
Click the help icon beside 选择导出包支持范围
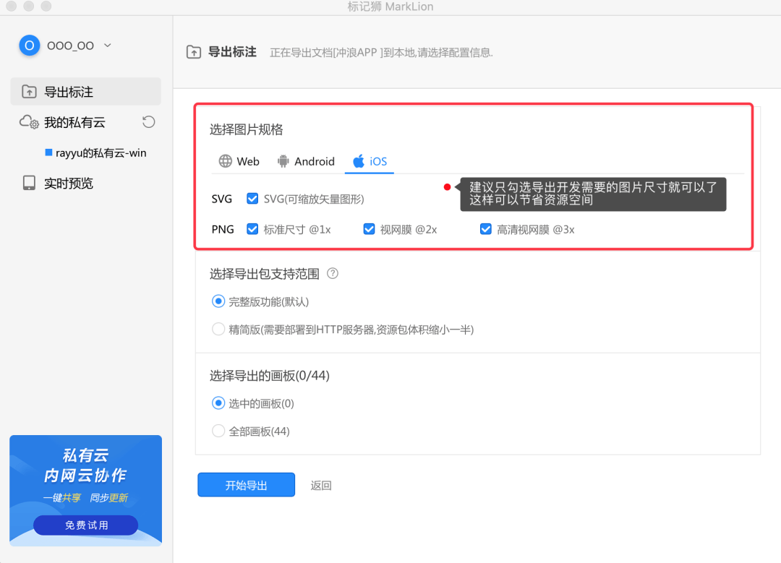pos(332,273)
